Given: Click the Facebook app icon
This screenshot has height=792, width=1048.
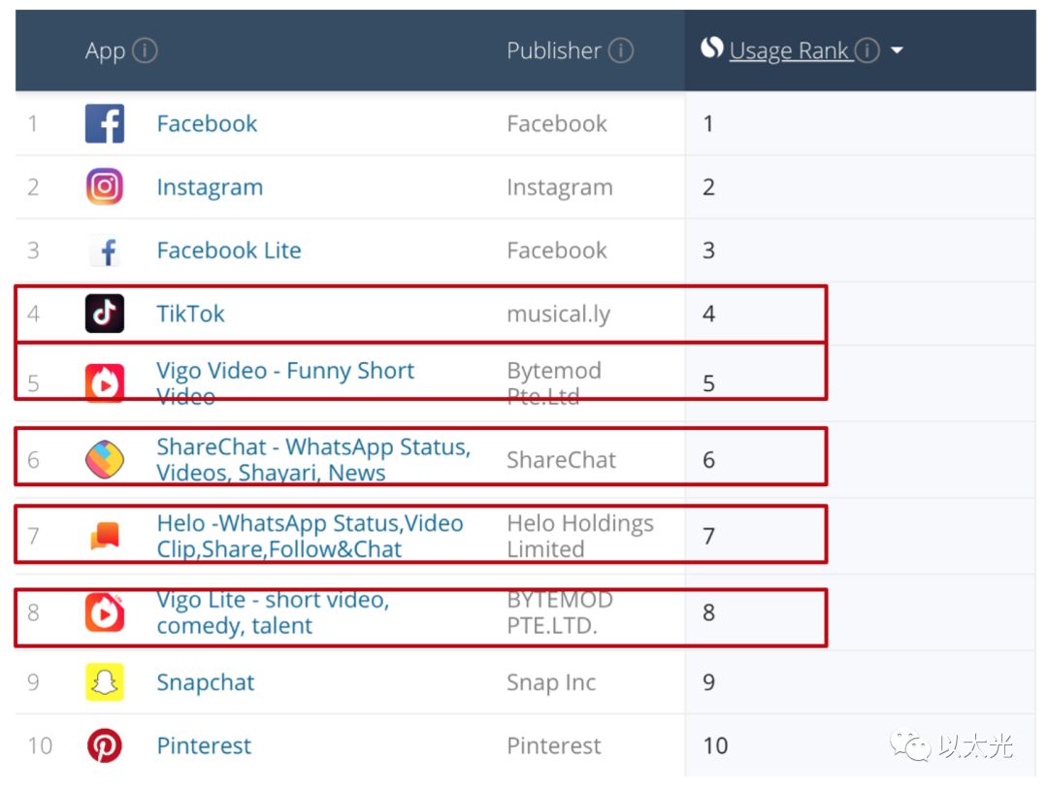Looking at the screenshot, I should 104,123.
